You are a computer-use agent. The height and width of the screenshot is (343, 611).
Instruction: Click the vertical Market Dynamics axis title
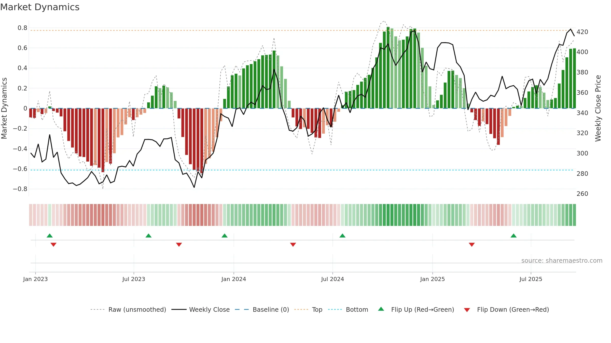coord(4,108)
